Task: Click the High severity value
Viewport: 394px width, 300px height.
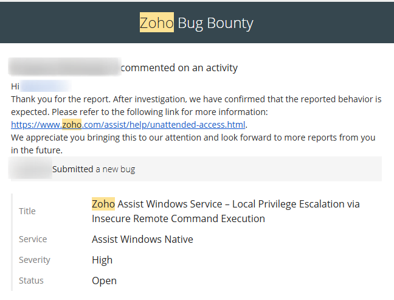Action: [x=102, y=260]
